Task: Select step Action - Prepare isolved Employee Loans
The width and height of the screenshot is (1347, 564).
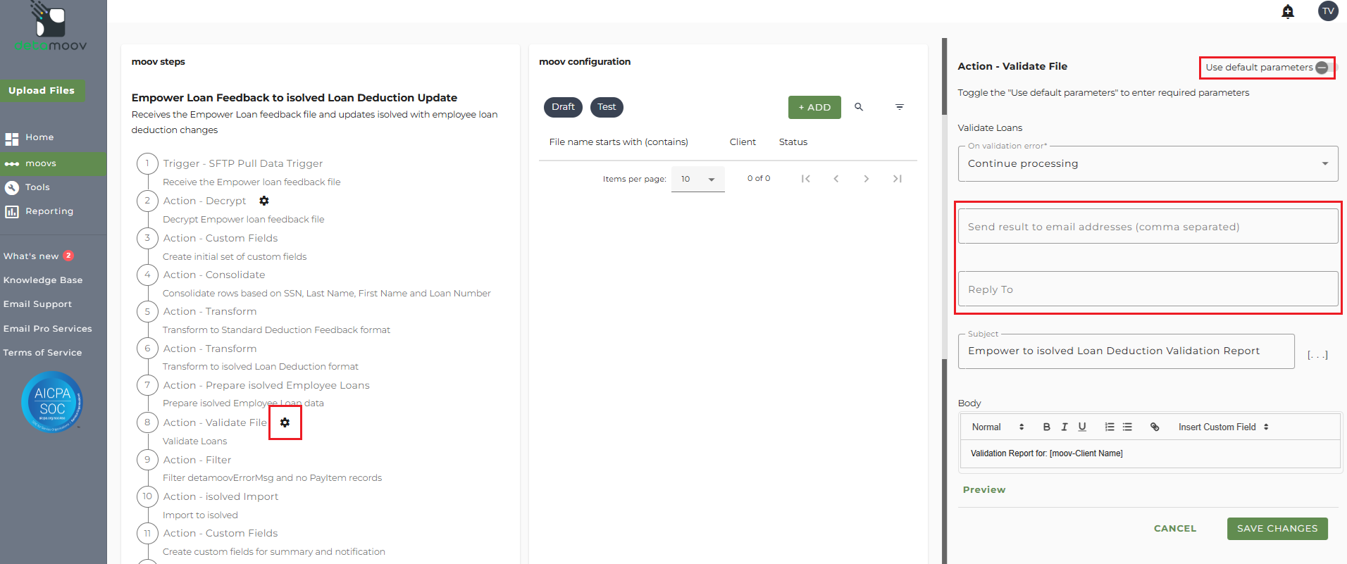Action: [266, 385]
